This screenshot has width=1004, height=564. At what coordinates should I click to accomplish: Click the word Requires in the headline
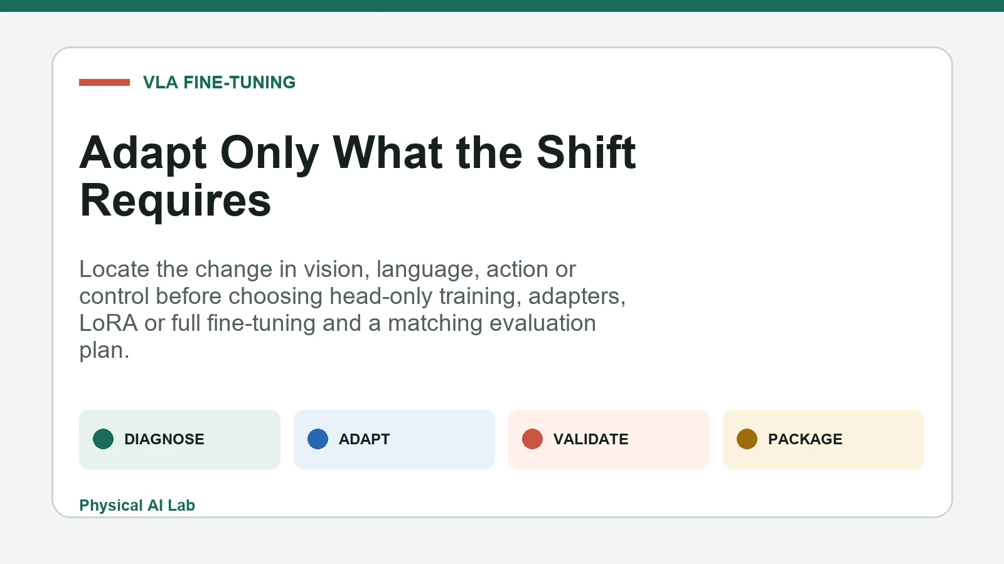176,201
